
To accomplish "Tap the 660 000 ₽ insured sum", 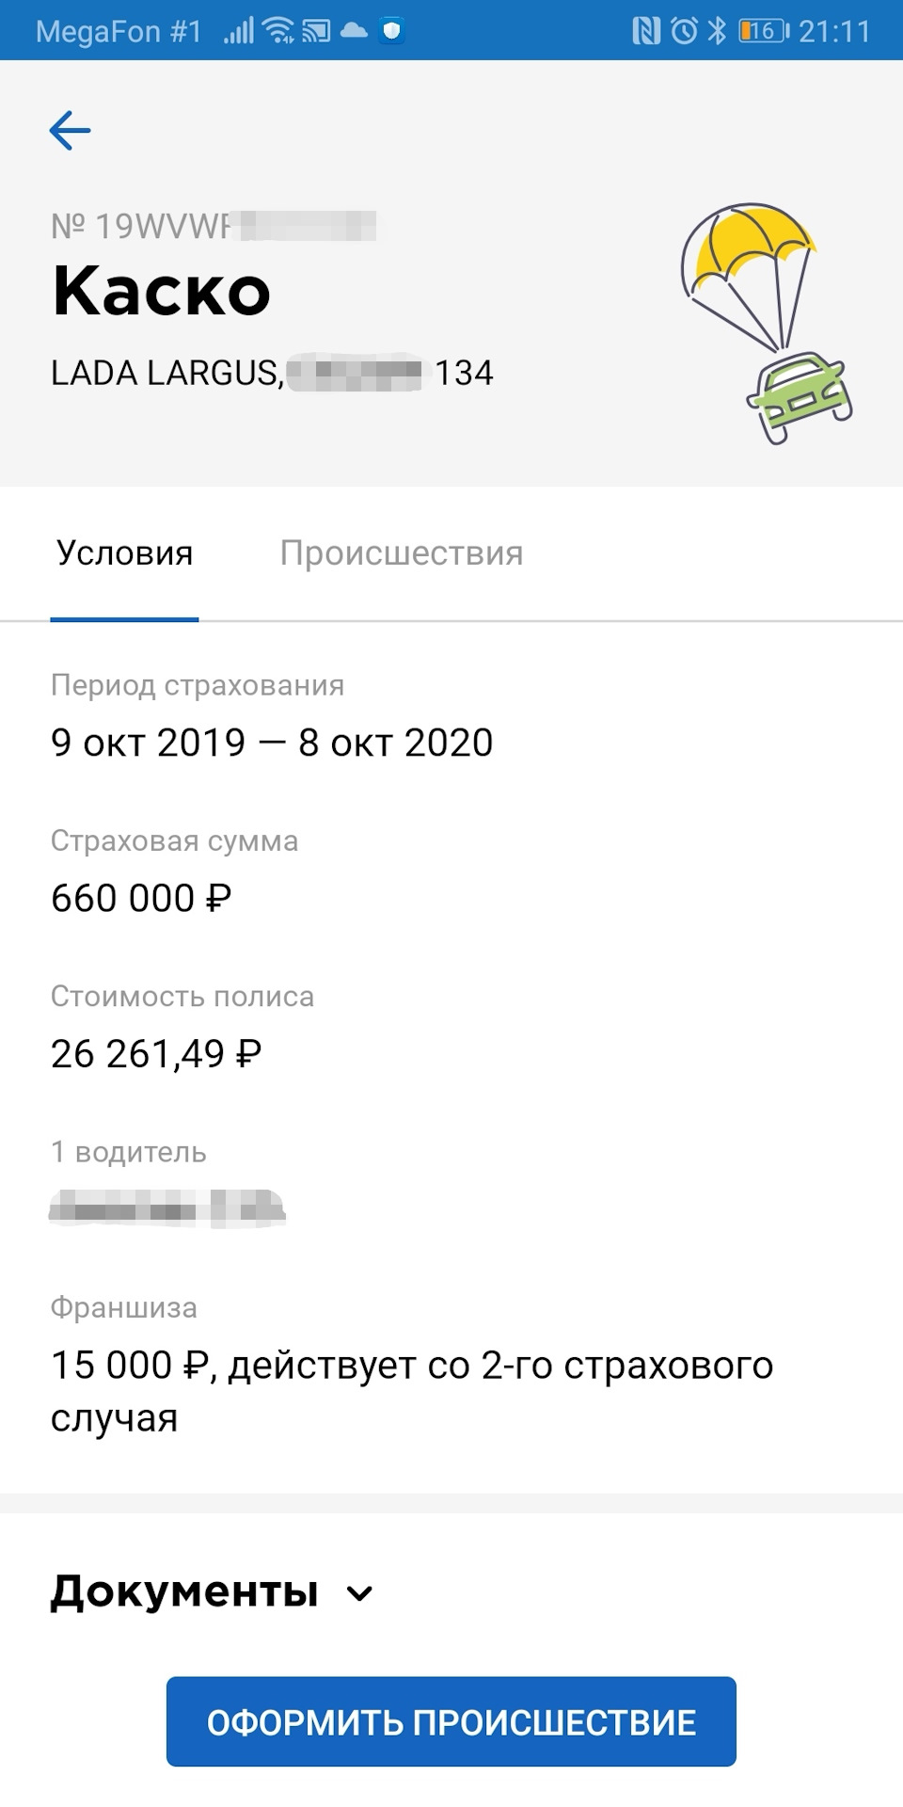I will click(x=141, y=898).
